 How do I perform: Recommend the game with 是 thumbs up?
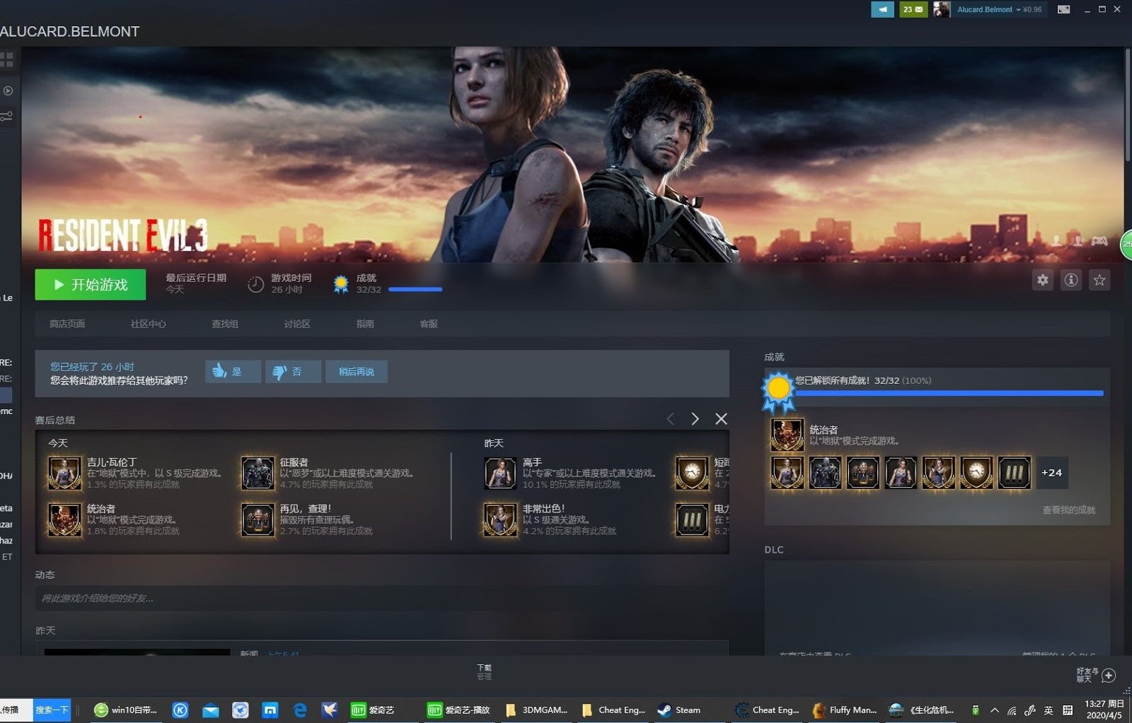[233, 371]
